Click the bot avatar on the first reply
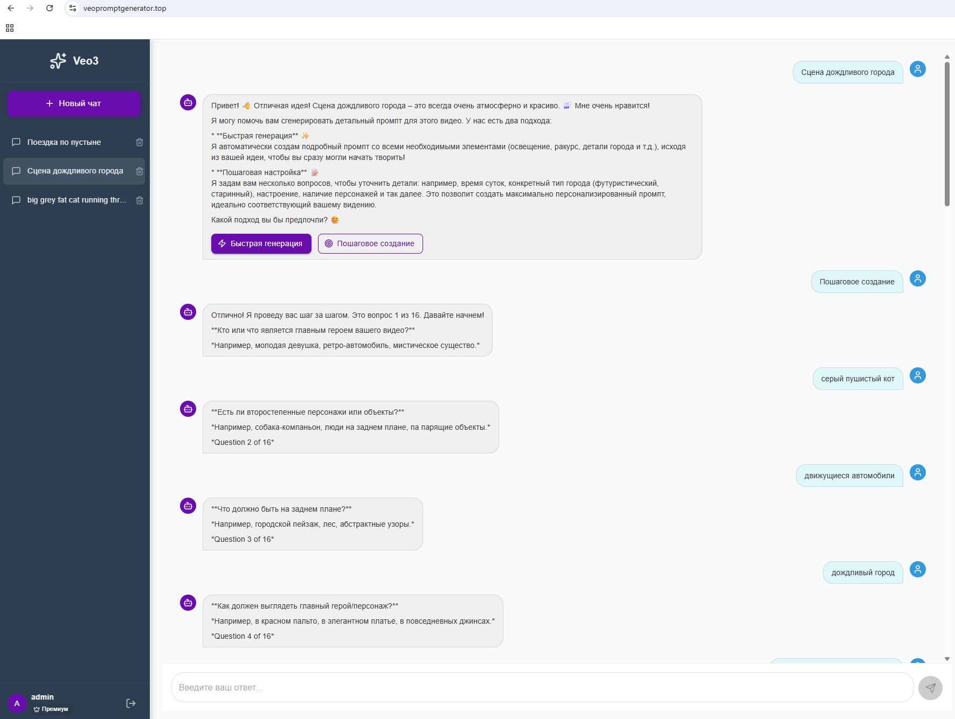 pyautogui.click(x=188, y=102)
